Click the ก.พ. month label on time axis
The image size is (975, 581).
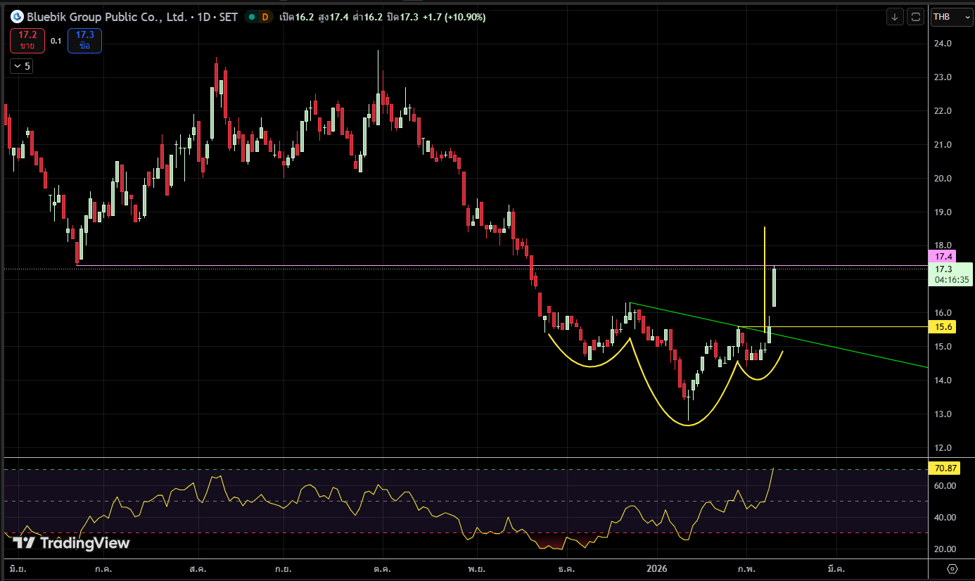746,568
